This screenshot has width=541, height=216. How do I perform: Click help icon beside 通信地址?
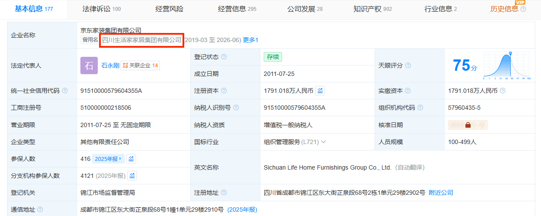[x=40, y=209]
